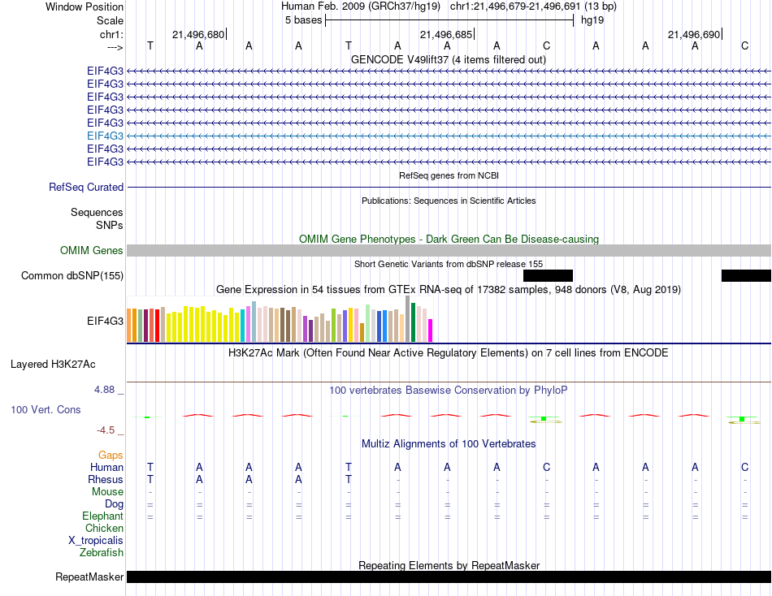This screenshot has height=596, width=772.
Task: Click the Window Position label
Action: pyautogui.click(x=85, y=6)
